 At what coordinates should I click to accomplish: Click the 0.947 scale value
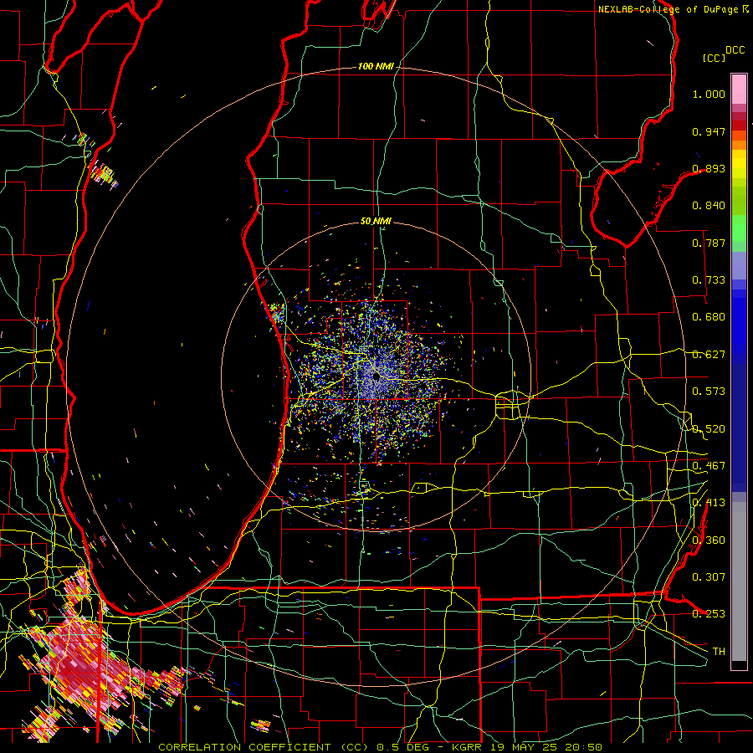[709, 131]
